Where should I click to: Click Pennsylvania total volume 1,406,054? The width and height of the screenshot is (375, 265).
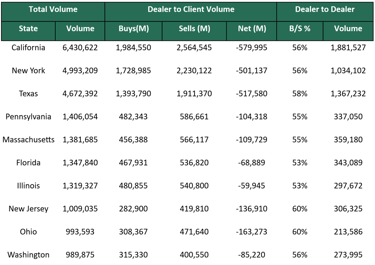tap(80, 117)
